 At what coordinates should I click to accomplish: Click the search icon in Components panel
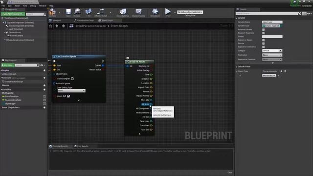(45, 14)
